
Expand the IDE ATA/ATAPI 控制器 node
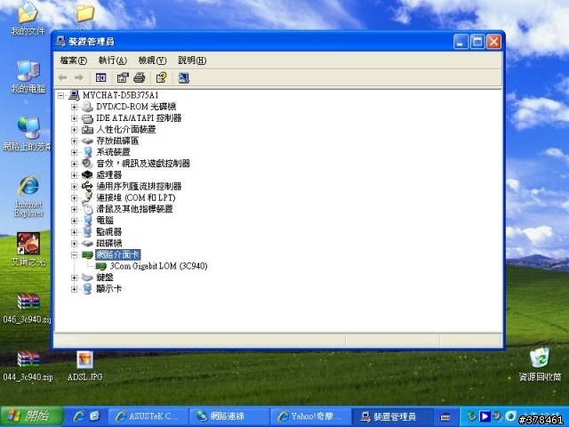click(75, 118)
